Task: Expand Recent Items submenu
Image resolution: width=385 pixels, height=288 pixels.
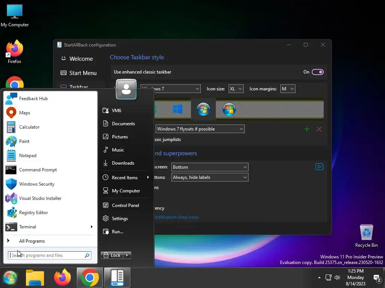Action: [126, 177]
